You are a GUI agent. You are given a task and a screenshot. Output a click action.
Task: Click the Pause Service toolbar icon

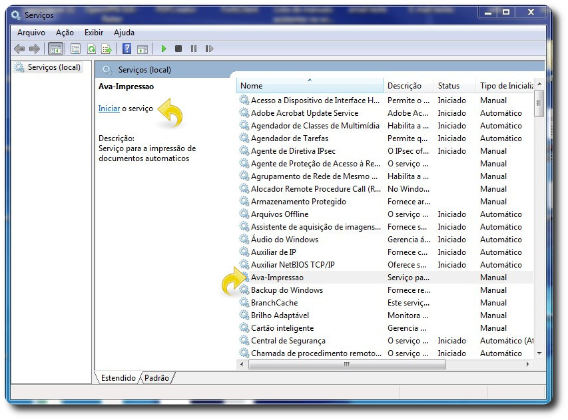click(194, 49)
